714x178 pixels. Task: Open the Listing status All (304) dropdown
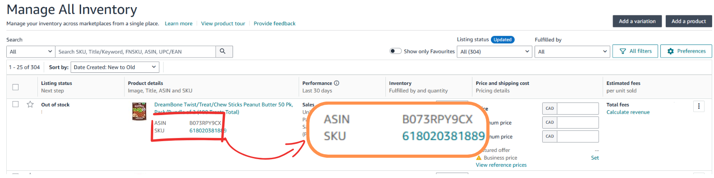point(494,52)
